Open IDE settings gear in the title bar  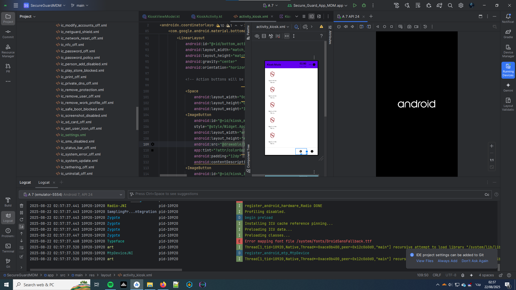(461, 5)
